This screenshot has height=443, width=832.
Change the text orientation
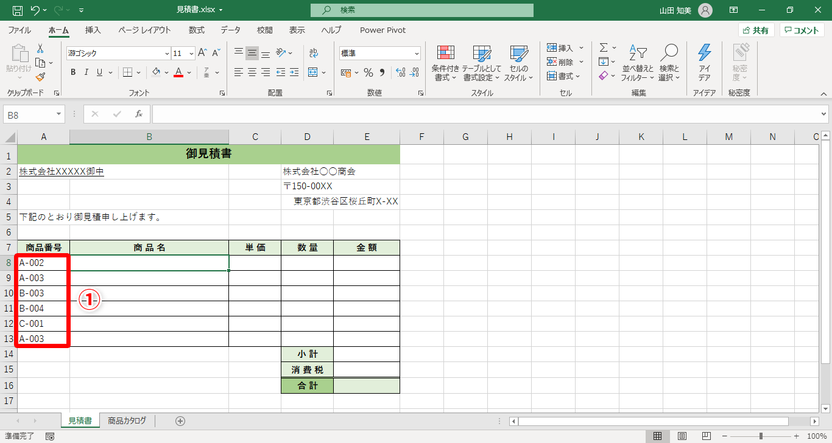tap(281, 53)
